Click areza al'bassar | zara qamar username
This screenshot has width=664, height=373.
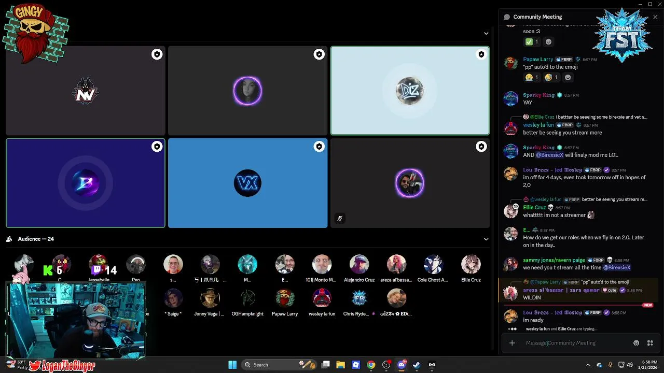click(x=561, y=290)
